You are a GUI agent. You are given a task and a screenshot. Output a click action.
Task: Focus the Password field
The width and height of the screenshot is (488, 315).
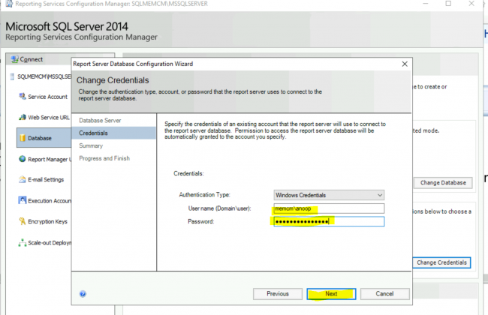[x=329, y=221]
